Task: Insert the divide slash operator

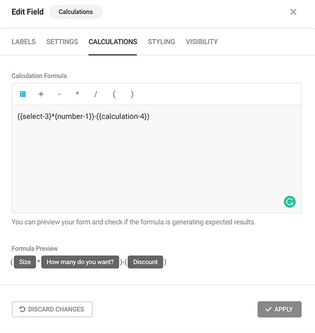Action: 96,94
